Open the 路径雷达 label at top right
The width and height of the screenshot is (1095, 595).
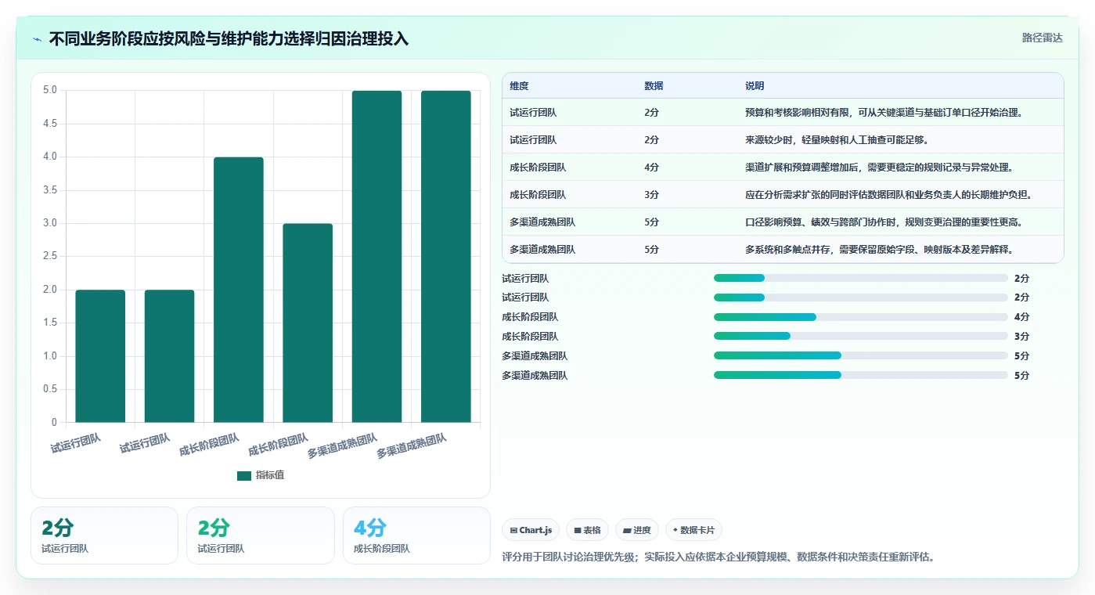(x=1043, y=38)
